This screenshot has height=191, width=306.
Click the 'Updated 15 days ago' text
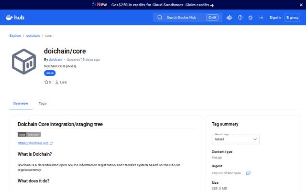tap(83, 59)
